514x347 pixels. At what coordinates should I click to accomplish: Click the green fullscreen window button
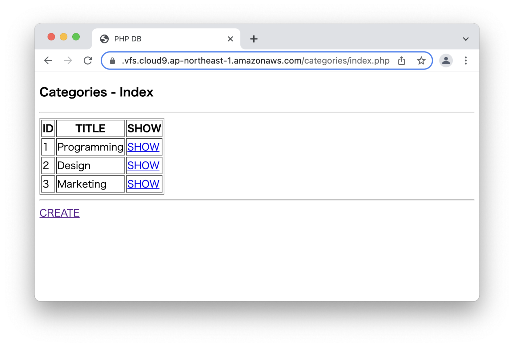(x=76, y=37)
